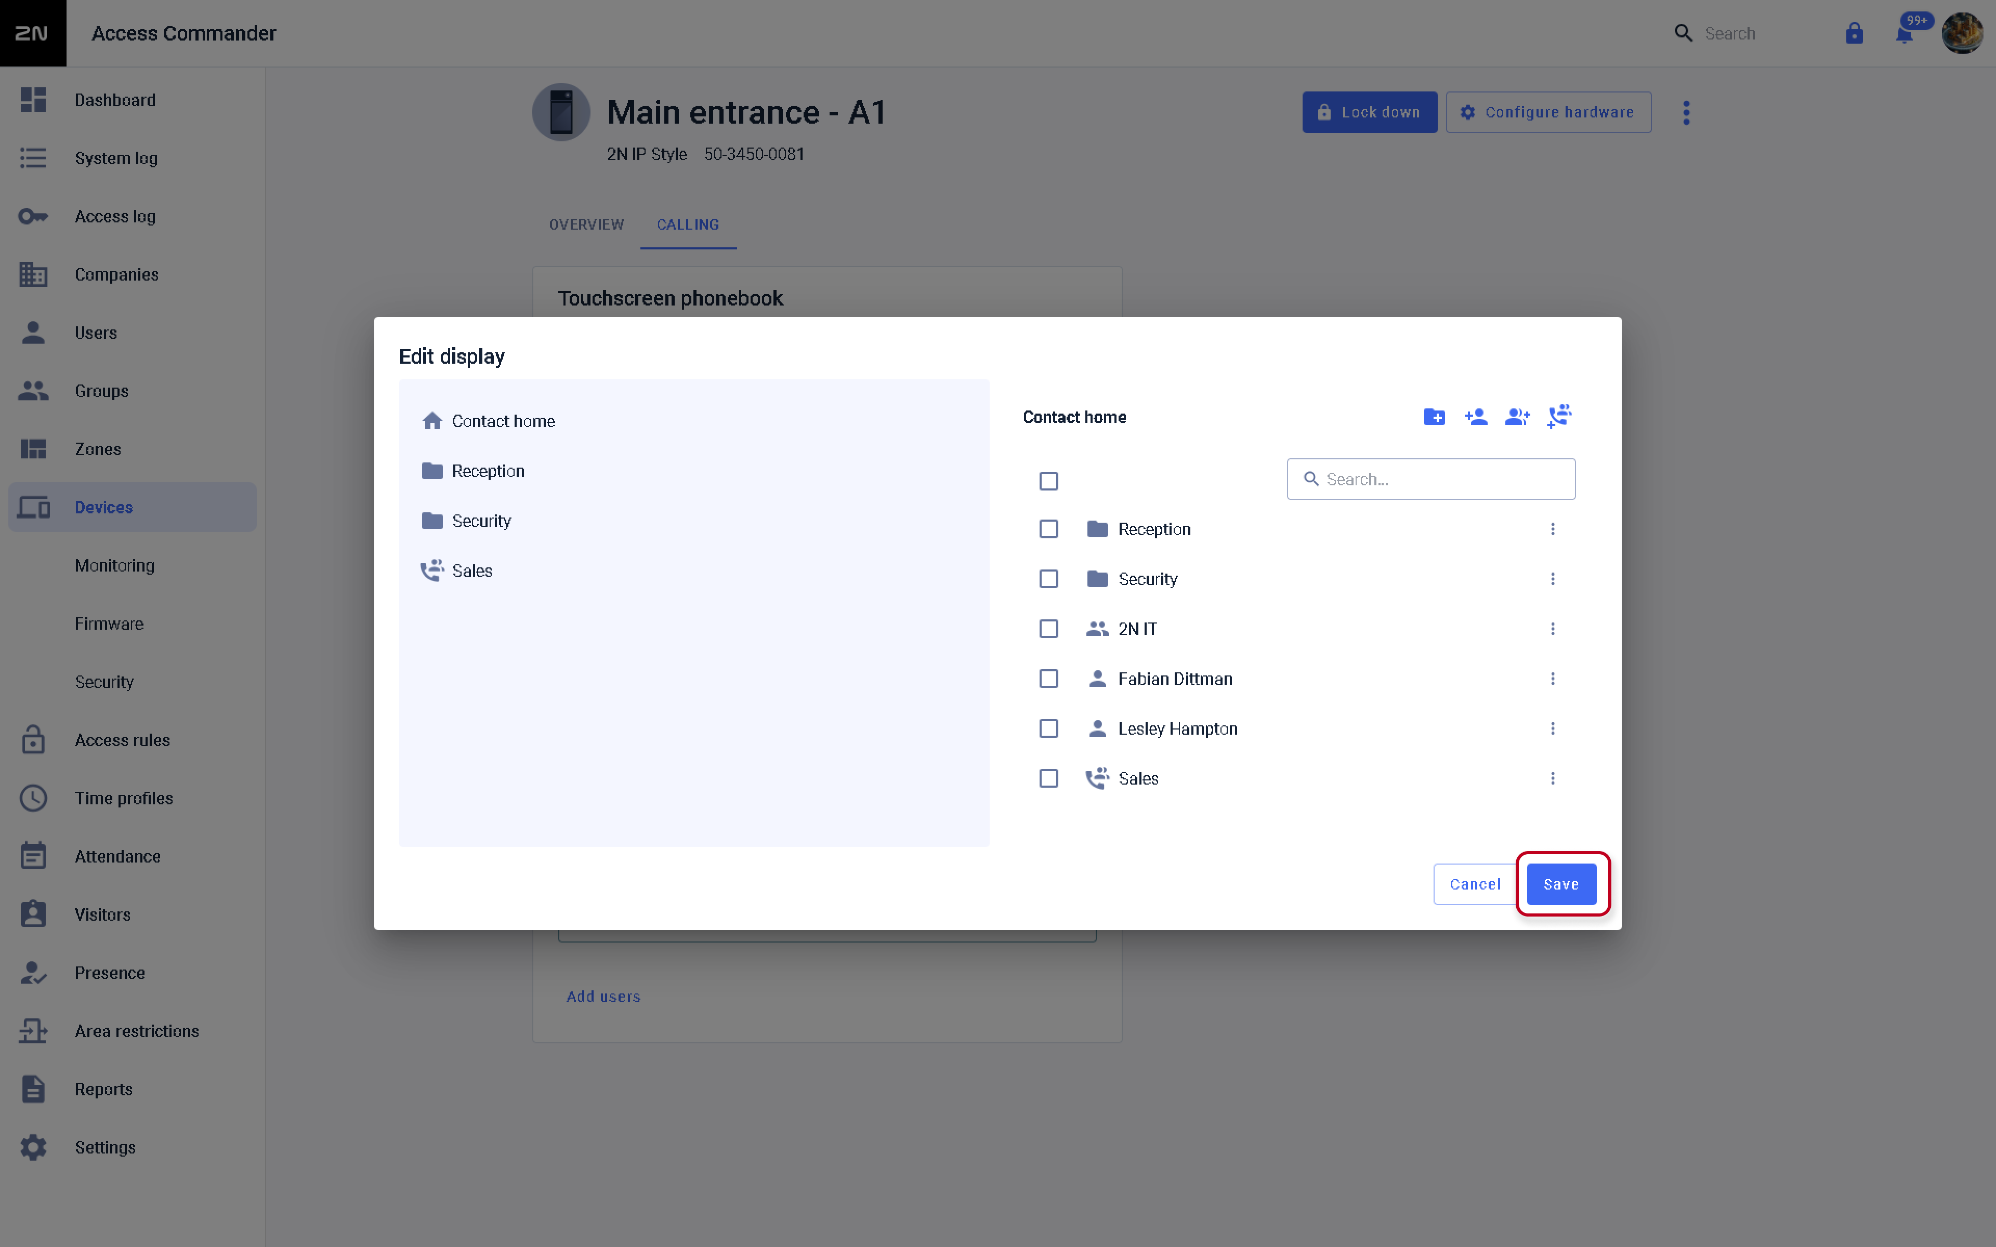
Task: Click the Zones icon in sidebar
Action: tap(33, 448)
